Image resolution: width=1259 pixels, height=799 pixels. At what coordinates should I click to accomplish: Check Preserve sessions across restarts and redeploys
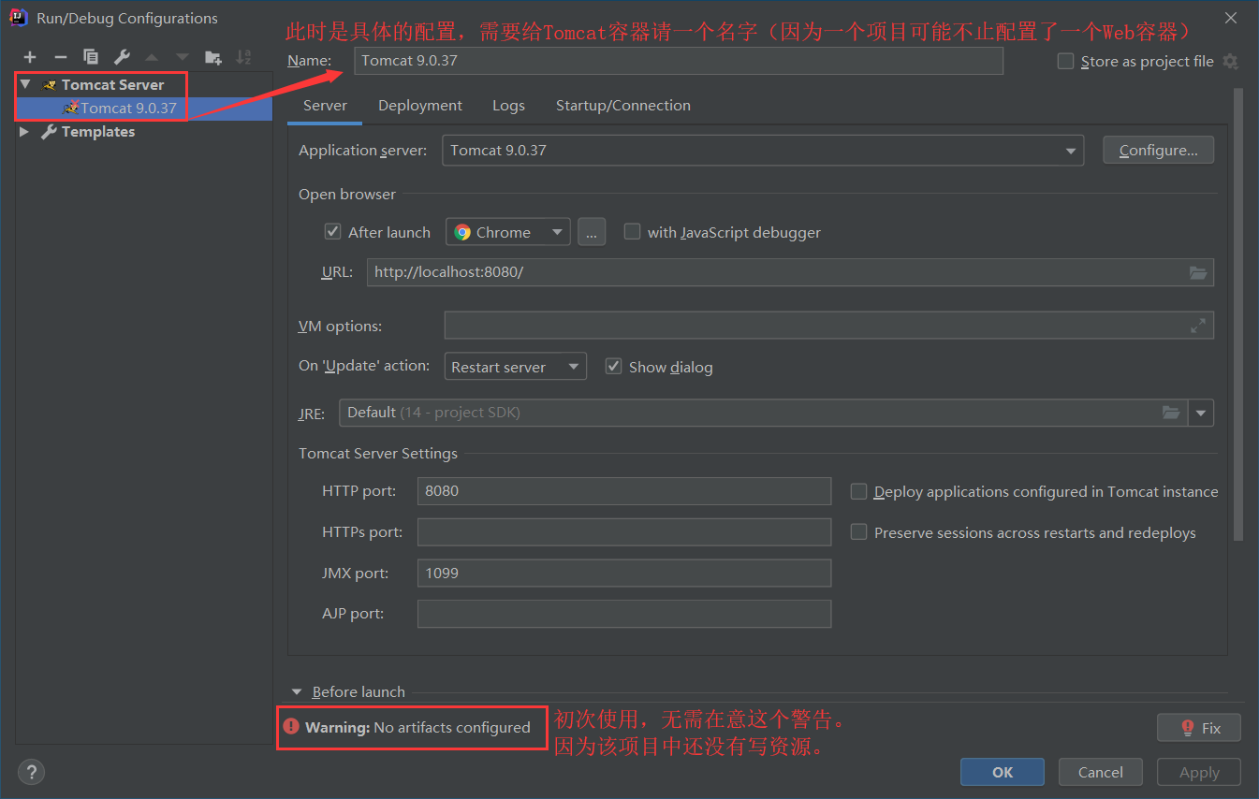pyautogui.click(x=858, y=532)
